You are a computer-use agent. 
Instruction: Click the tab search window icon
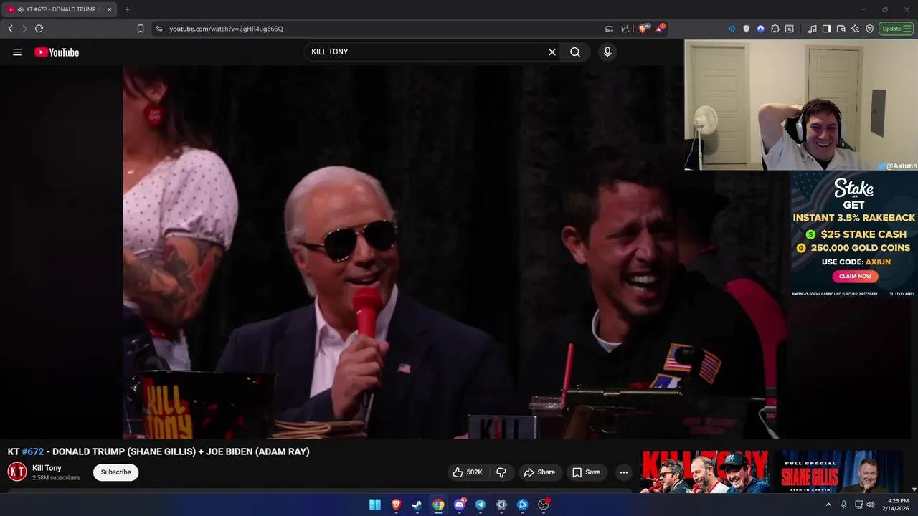789,29
